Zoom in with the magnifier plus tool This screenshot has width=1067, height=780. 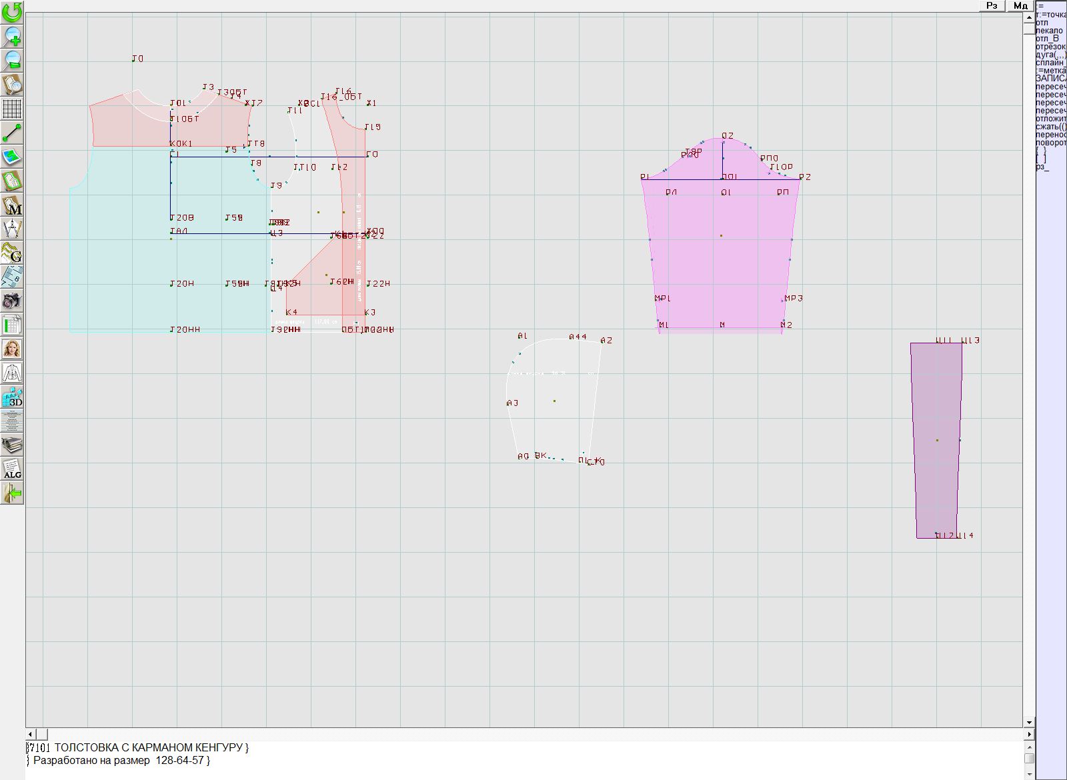(x=12, y=36)
